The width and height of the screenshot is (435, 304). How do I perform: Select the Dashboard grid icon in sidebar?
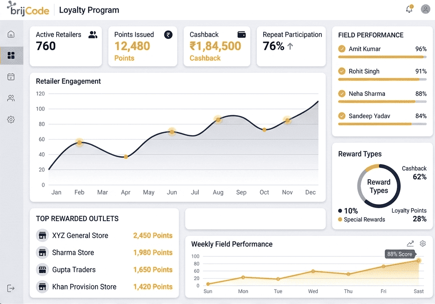pyautogui.click(x=11, y=55)
